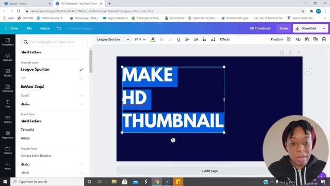
Task: Open File Explorer from taskbar
Action: tap(114, 181)
